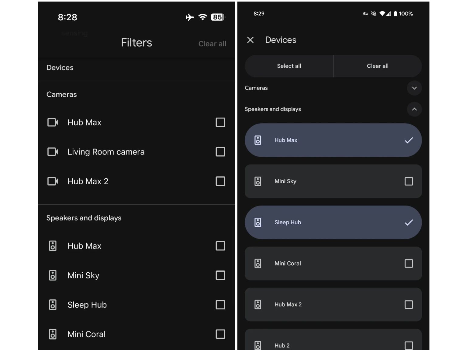
Task: Check the Living Room camera checkbox
Action: click(x=220, y=152)
